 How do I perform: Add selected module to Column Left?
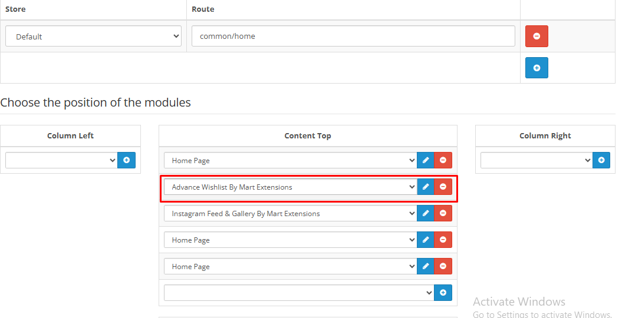tap(126, 160)
